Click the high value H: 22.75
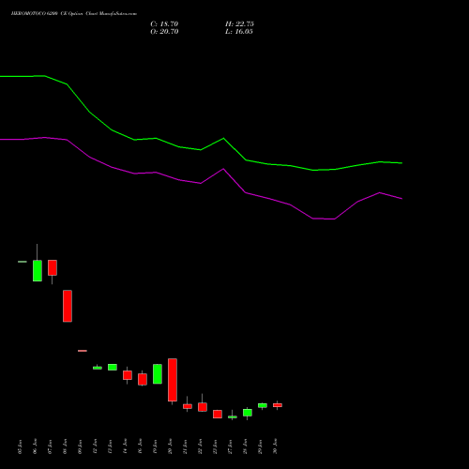469x469 pixels. [x=239, y=24]
